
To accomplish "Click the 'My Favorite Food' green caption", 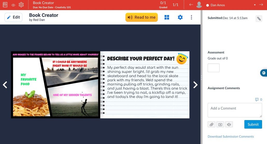I will 29,80.
